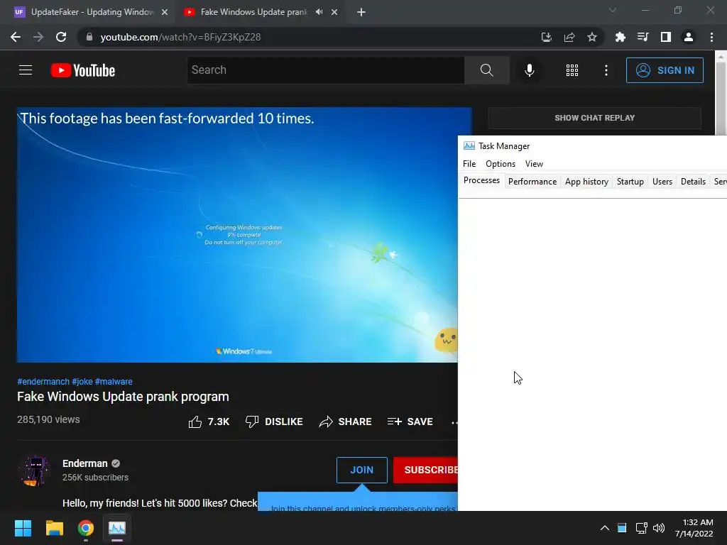Open YouTube apps grid icon

point(572,70)
